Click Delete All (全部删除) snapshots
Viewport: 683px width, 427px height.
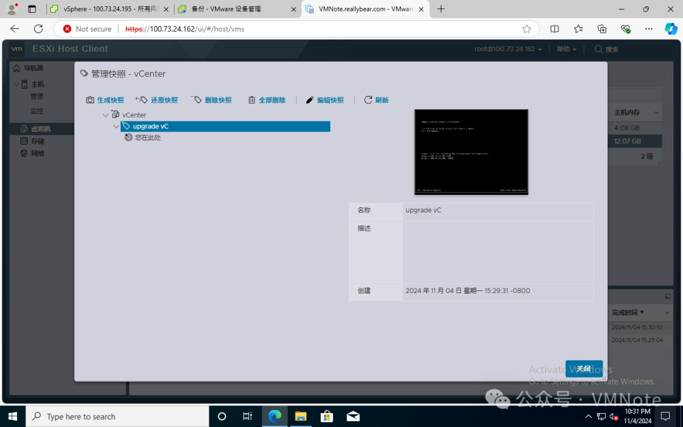(267, 100)
